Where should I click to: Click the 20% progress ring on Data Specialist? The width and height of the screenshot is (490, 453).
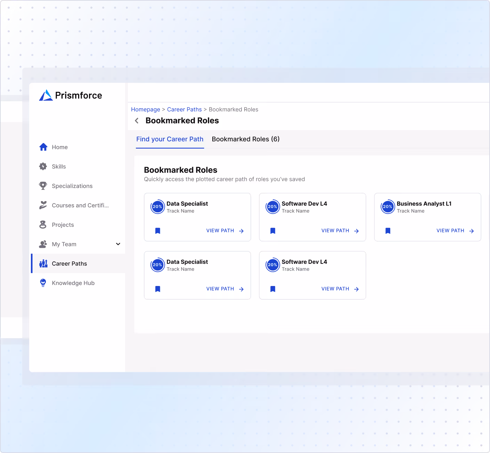[157, 207]
